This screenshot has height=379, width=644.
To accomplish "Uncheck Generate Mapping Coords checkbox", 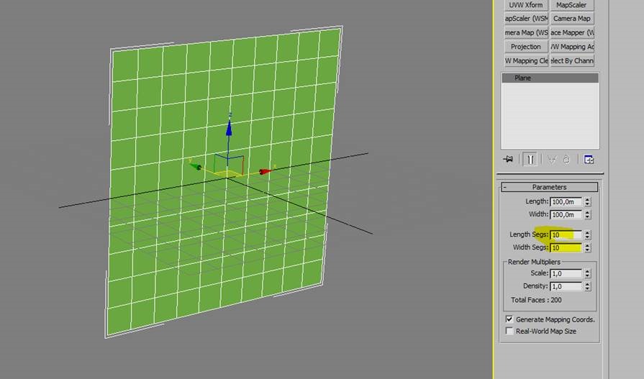I will coord(509,319).
